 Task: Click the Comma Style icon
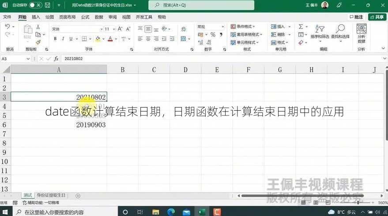click(221, 34)
